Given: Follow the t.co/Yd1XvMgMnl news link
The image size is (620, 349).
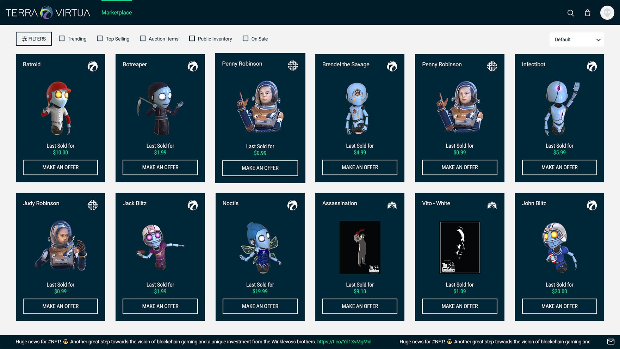Looking at the screenshot, I should [x=344, y=342].
